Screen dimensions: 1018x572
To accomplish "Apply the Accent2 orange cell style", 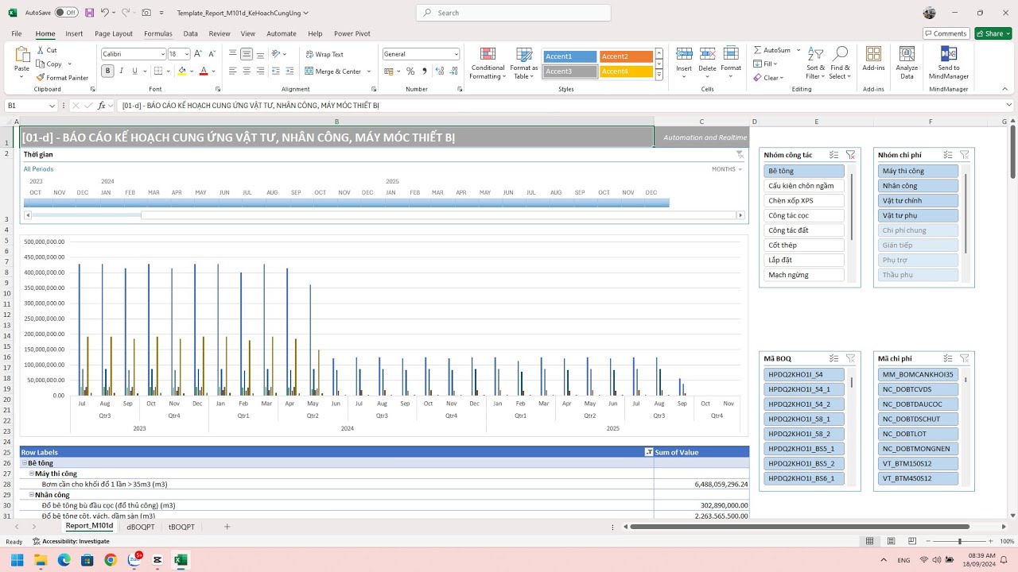I will pyautogui.click(x=626, y=56).
